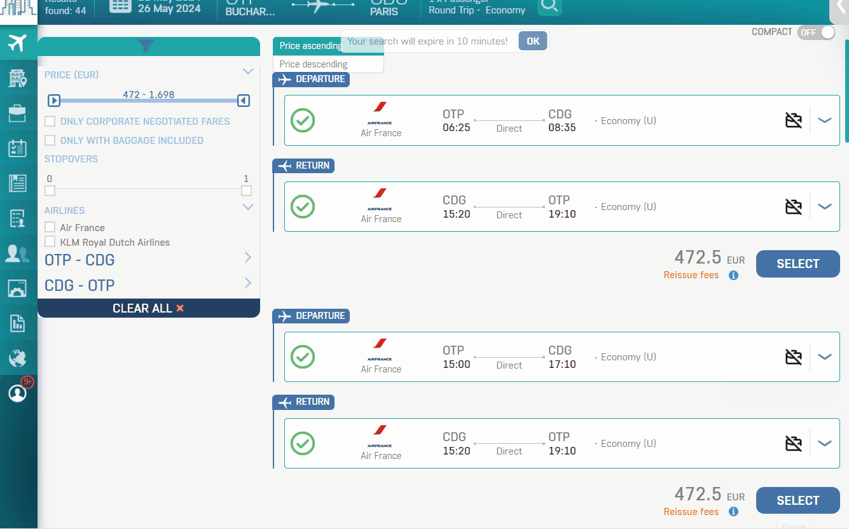Open the briefcase trips icon in sidebar

(x=17, y=113)
